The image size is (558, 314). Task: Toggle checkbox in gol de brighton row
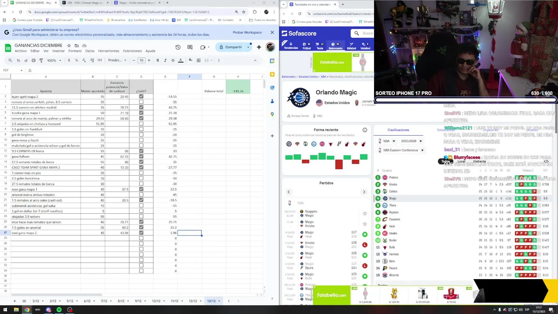point(141,135)
